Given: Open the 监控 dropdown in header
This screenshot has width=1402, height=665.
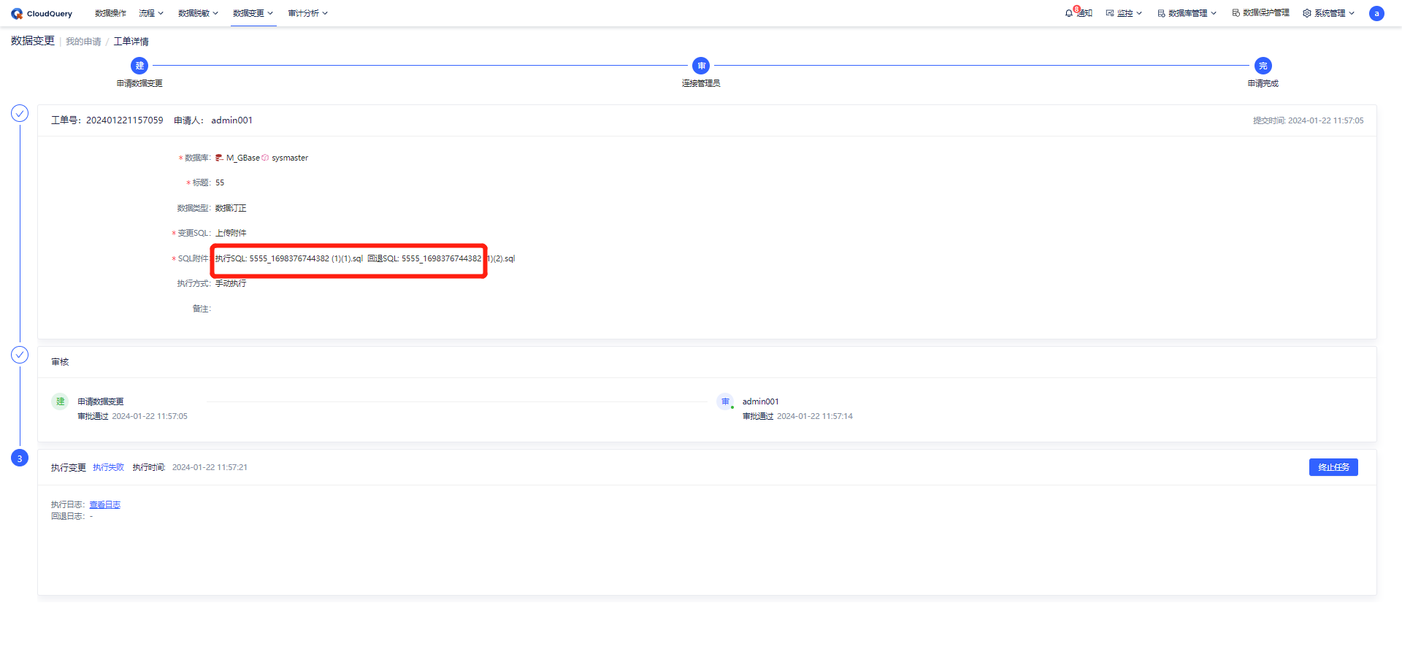Looking at the screenshot, I should coord(1124,13).
